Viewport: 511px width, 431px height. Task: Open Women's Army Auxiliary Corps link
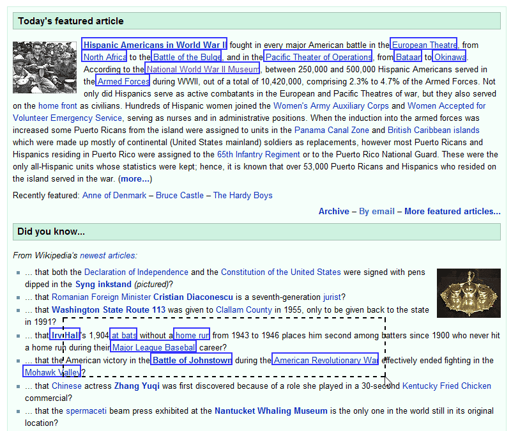331,106
